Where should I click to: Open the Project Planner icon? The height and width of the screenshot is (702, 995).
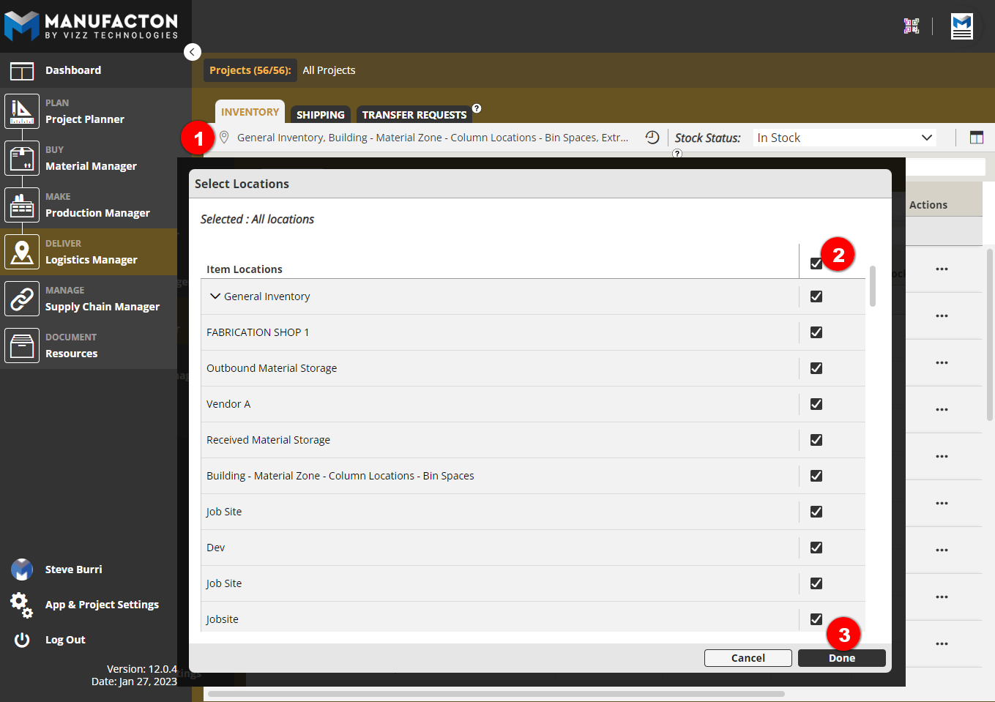click(x=22, y=112)
